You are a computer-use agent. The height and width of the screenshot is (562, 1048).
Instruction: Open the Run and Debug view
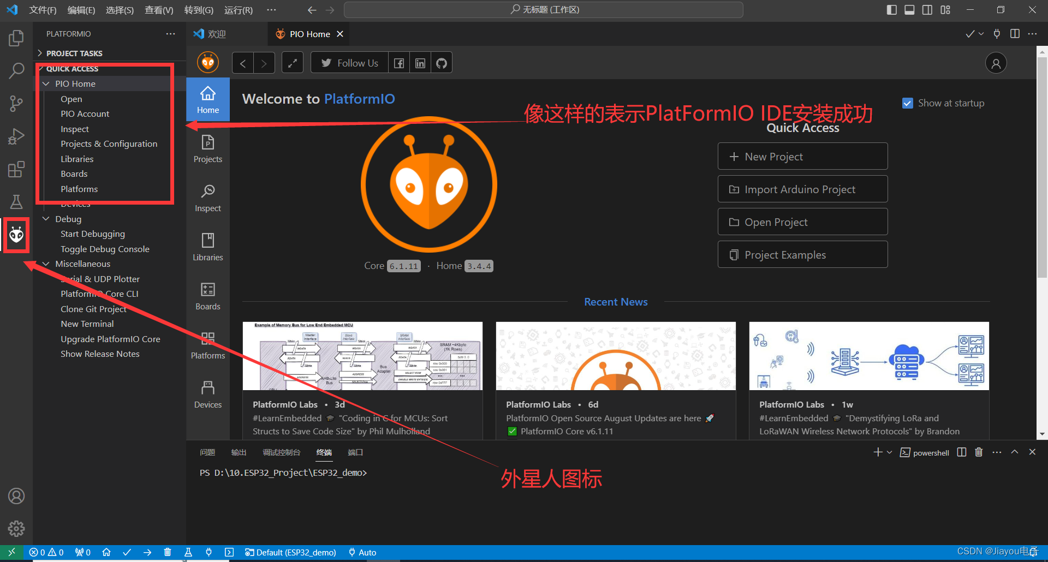16,136
